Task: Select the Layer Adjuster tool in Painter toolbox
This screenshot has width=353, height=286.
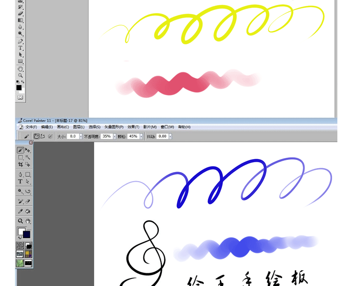Action: point(28,150)
